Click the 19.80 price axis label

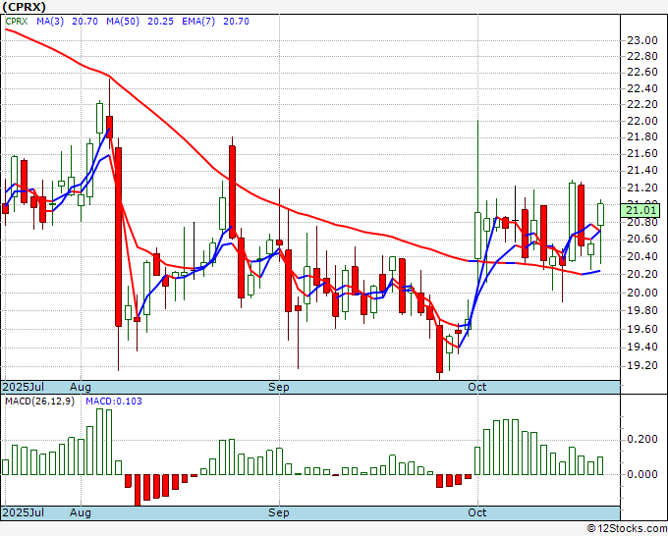[642, 311]
